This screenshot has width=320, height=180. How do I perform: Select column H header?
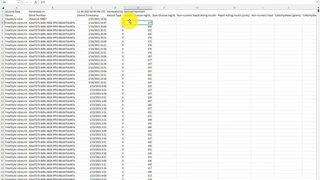coord(234,8)
